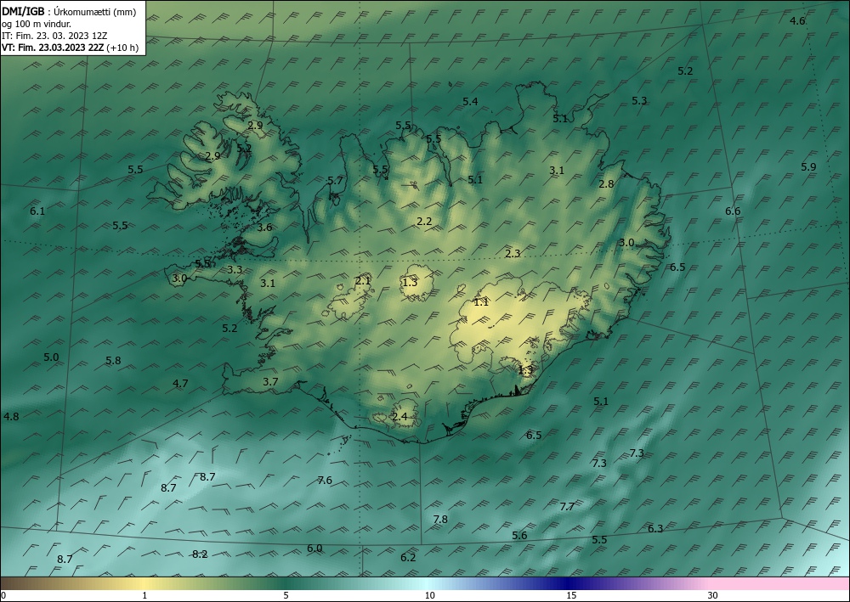Click the 2.3 value in central Iceland
Screen dimensions: 850x602
[513, 253]
